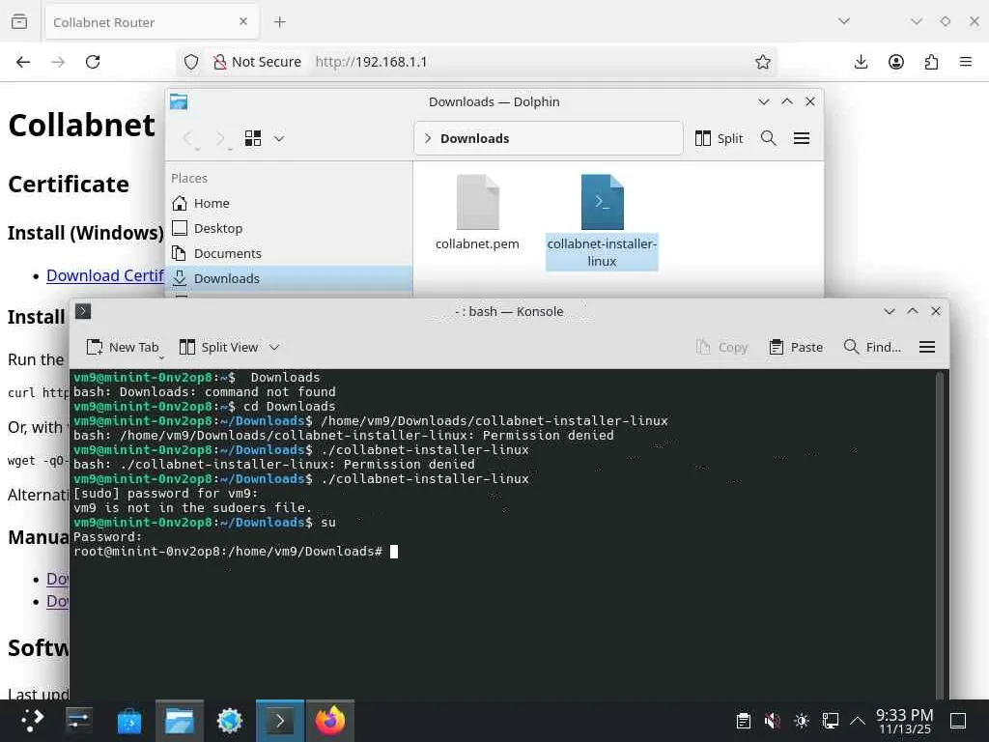Open System Settings from the taskbar
989x742 pixels.
(x=79, y=721)
